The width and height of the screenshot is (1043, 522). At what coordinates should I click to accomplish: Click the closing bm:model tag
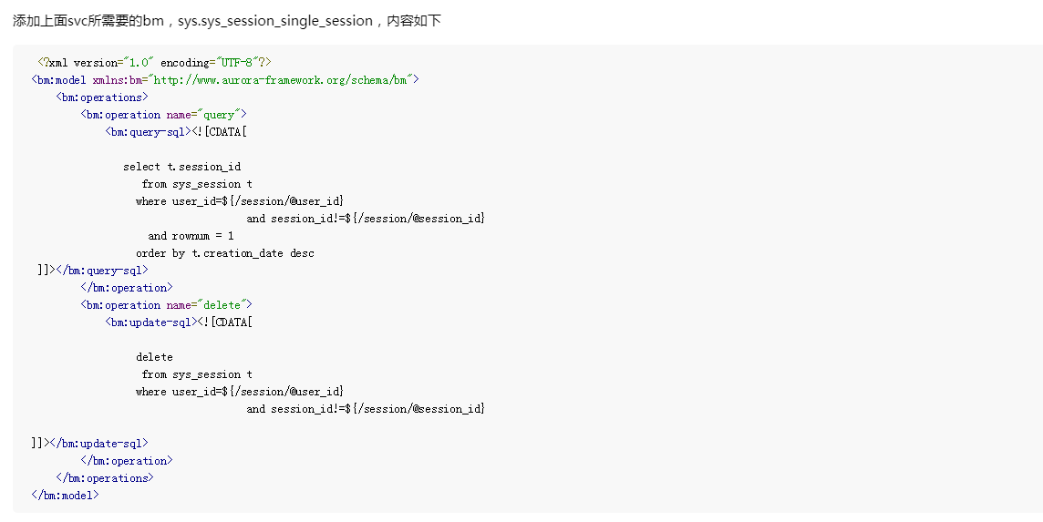65,496
